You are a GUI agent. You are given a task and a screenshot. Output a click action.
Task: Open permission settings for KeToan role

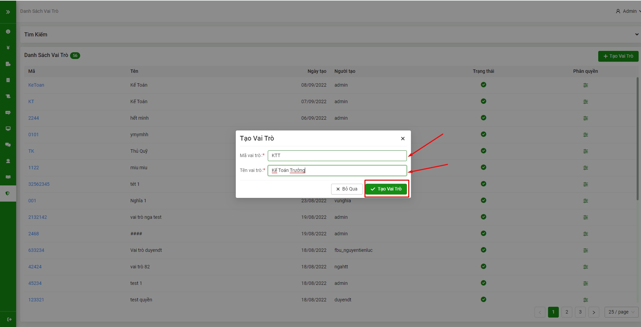click(x=585, y=85)
